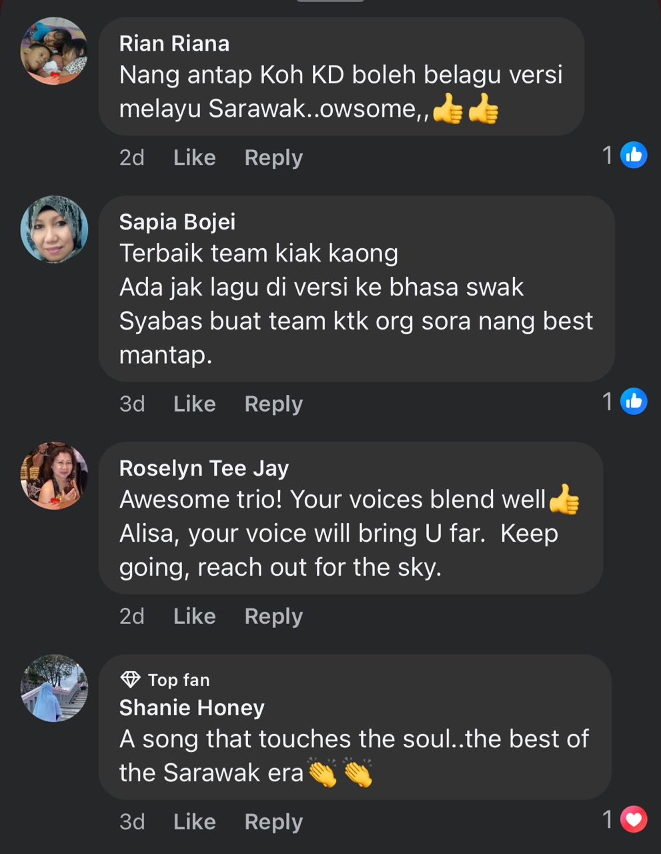Like Roselyn Tee Jay's comment
The height and width of the screenshot is (854, 661).
pyautogui.click(x=194, y=616)
